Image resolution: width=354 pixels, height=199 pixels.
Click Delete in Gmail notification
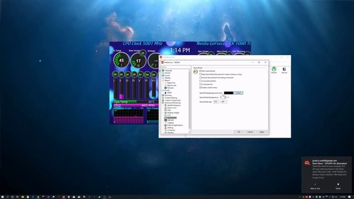click(338, 186)
